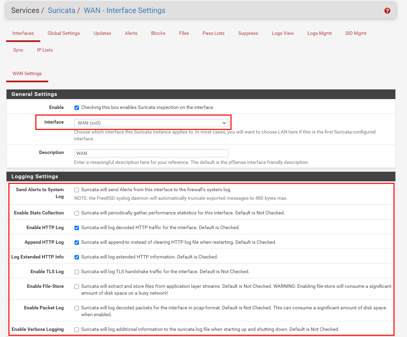The image size is (407, 337).
Task: Switch to the SID Mgmt tab
Action: coord(356,33)
